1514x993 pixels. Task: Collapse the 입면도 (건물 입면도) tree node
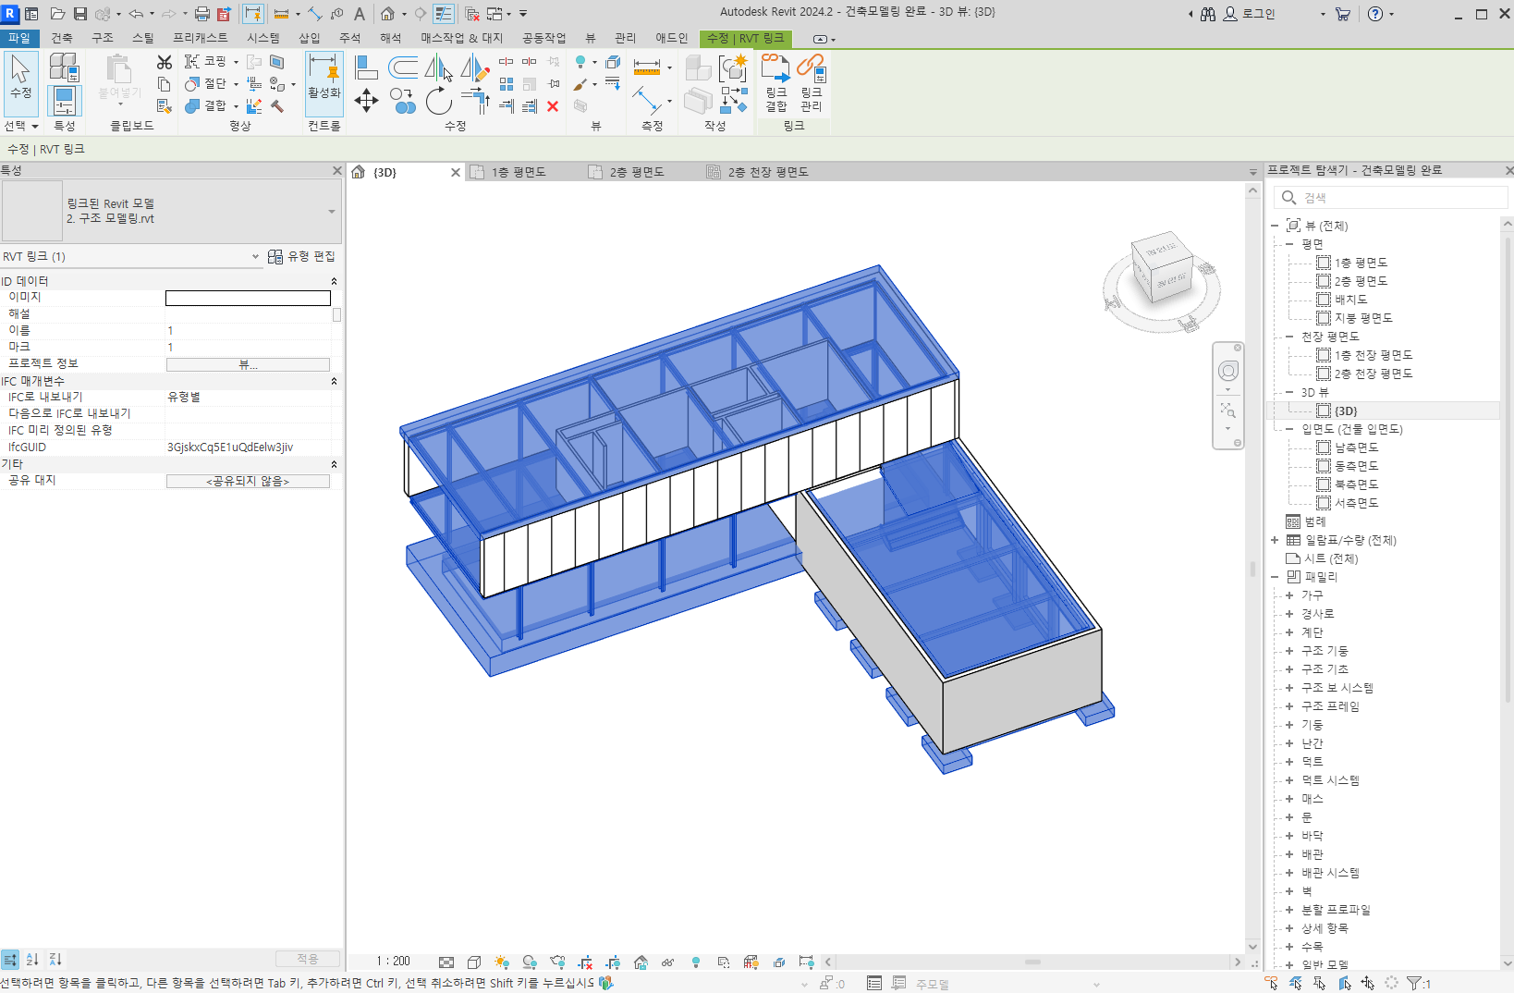coord(1289,429)
